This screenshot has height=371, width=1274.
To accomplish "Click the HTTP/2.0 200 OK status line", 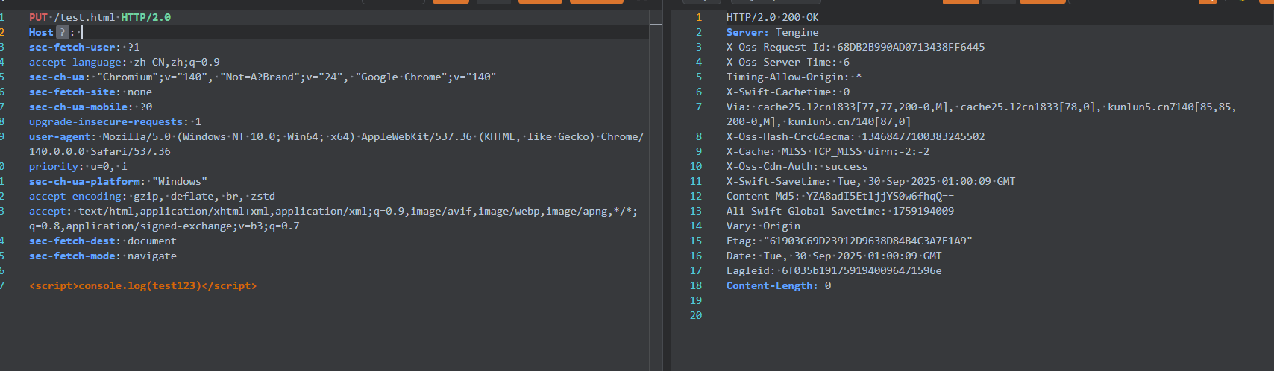I will coord(772,17).
